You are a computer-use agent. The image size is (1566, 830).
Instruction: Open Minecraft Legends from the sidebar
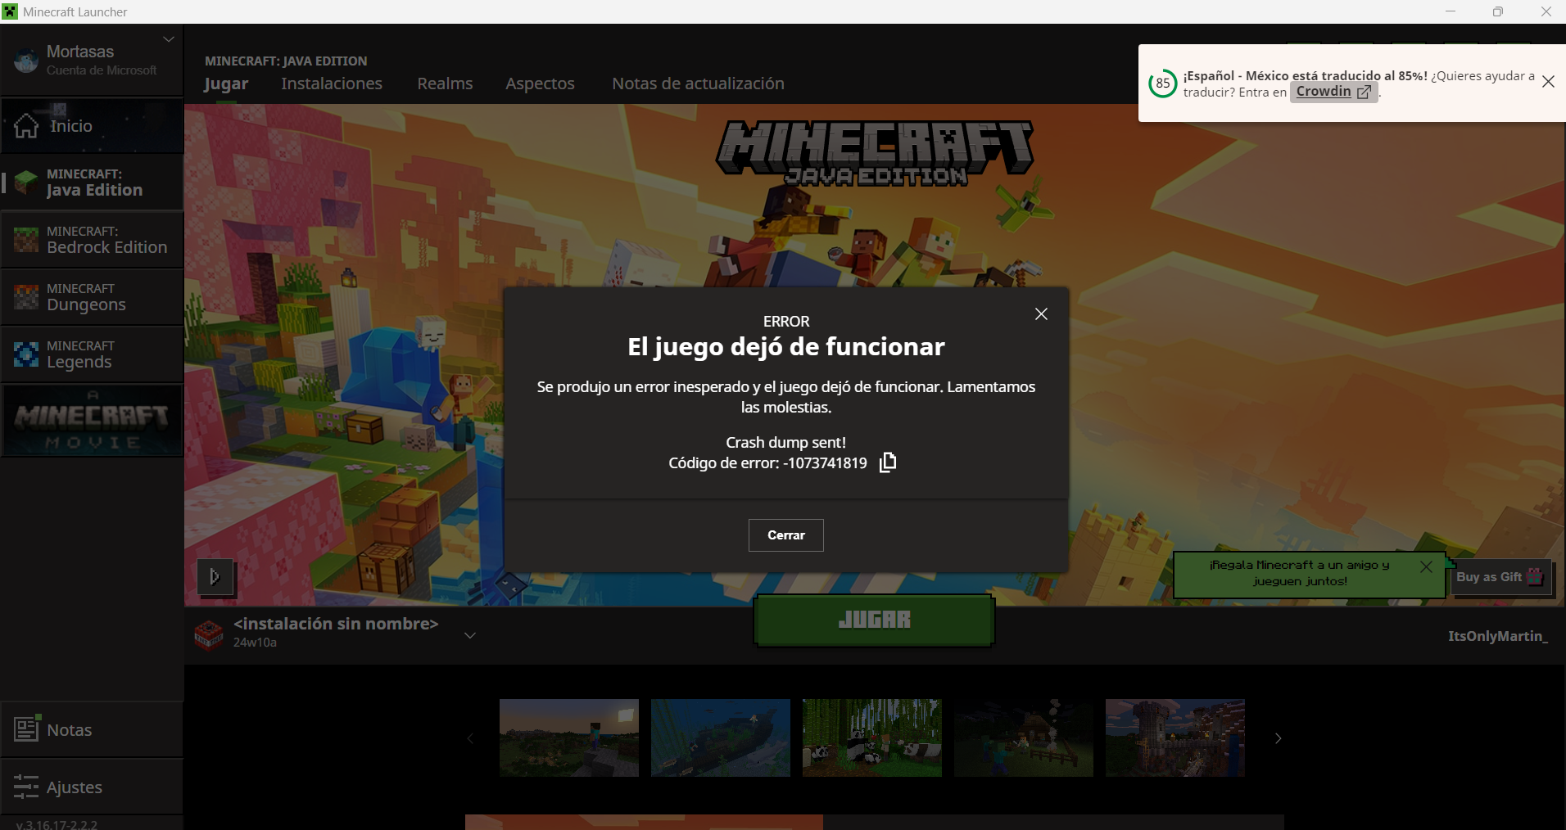[x=92, y=354]
